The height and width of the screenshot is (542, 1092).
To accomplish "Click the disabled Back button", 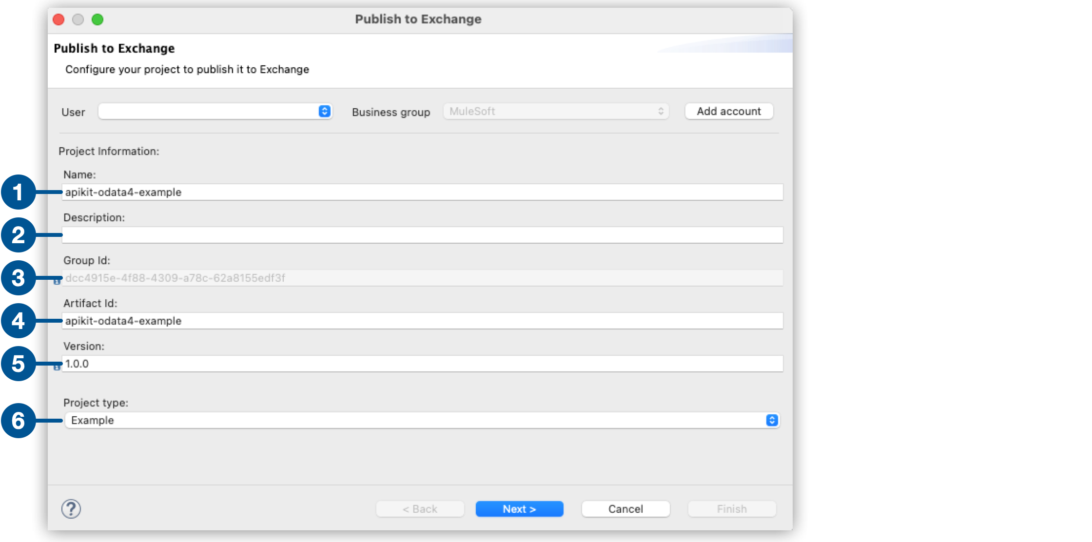I will click(x=420, y=508).
